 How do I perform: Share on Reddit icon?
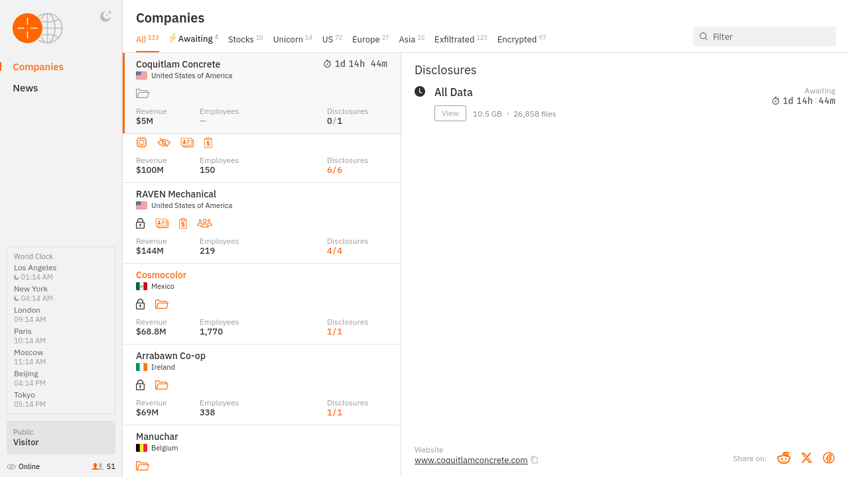783,458
